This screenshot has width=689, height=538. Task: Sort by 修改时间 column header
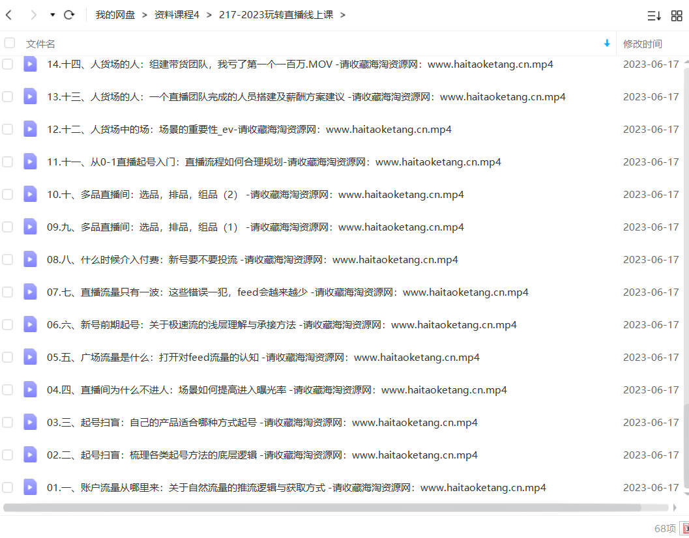tap(643, 44)
